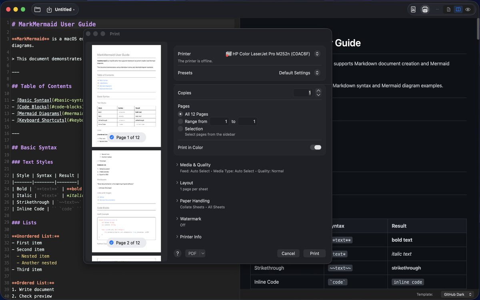
Task: Click the Range to end page field
Action: point(248,122)
